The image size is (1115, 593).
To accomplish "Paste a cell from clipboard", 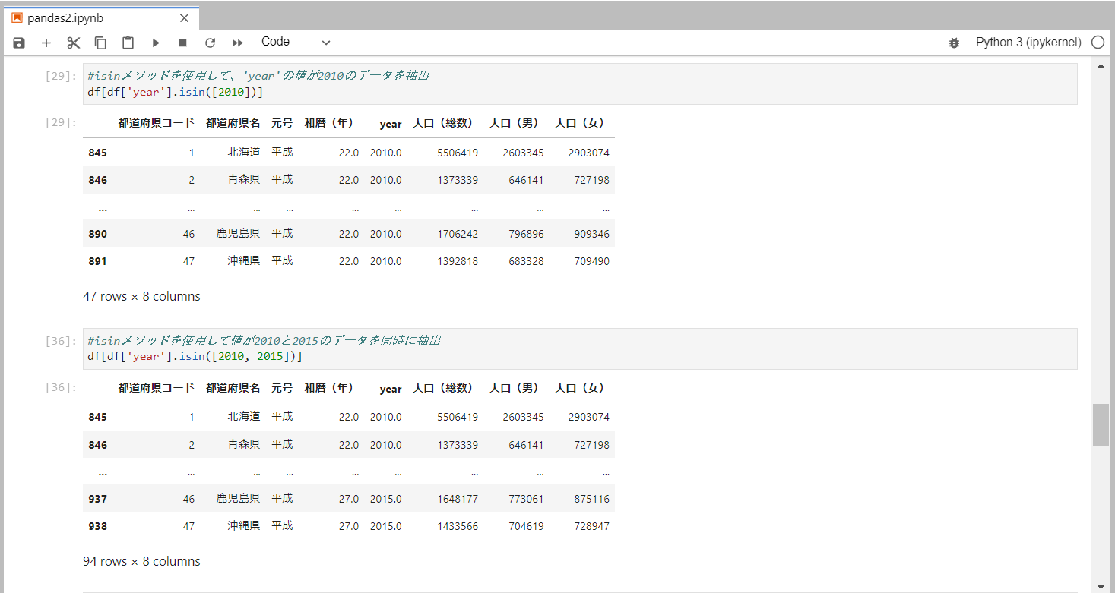I will 127,43.
